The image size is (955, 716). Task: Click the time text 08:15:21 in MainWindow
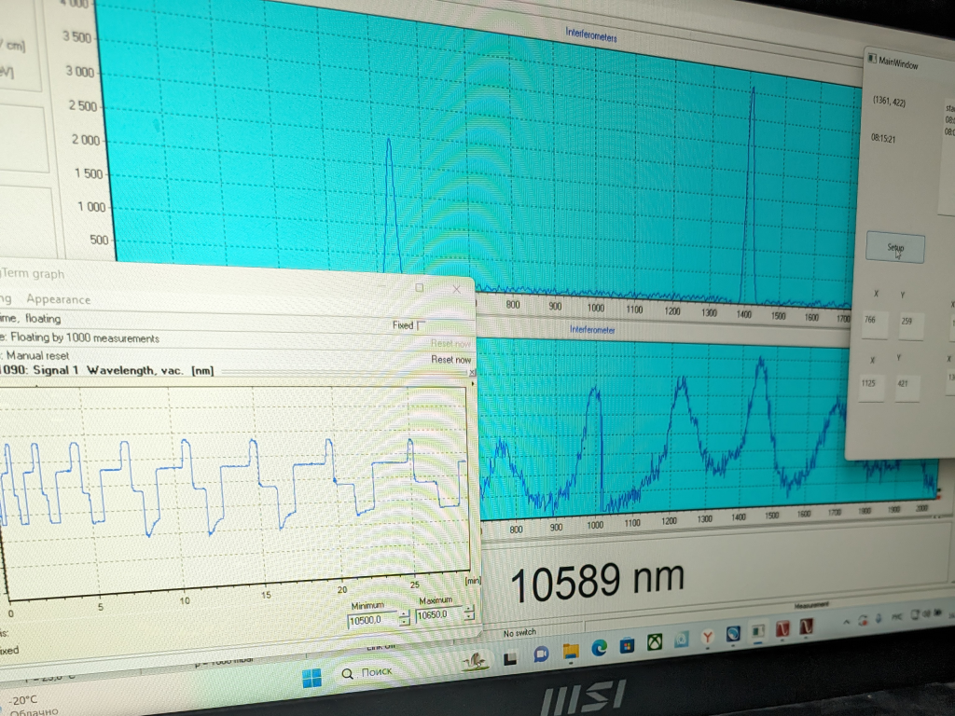(883, 139)
